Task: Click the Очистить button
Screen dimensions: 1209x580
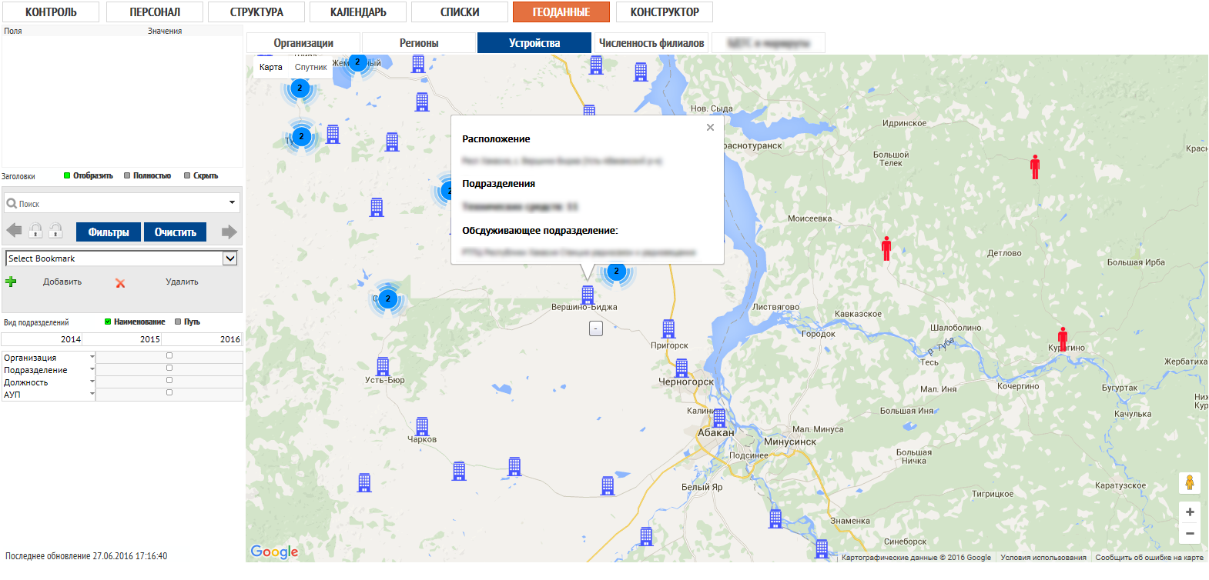Action: [176, 232]
